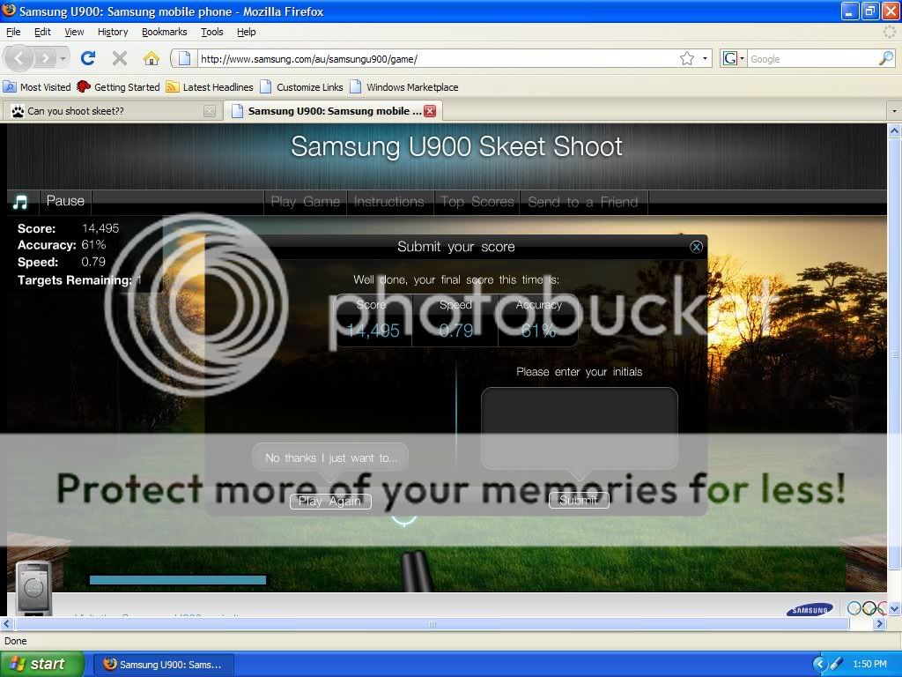This screenshot has width=902, height=677.
Task: Close the Samsung U900 browser tab
Action: (x=430, y=111)
